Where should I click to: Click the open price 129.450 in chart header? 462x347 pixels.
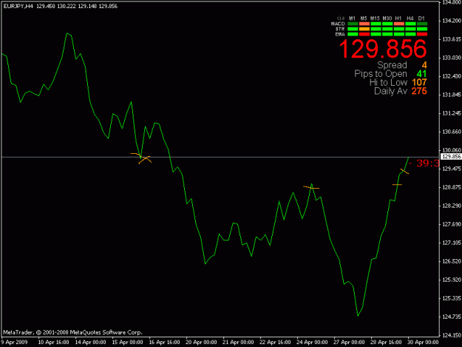(46, 6)
